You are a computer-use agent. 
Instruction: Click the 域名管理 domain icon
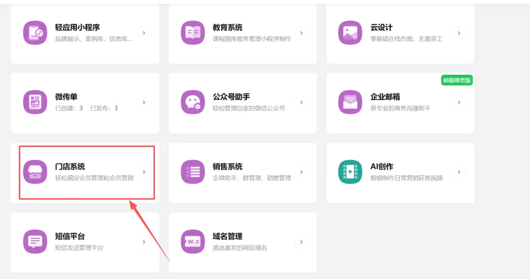(193, 242)
